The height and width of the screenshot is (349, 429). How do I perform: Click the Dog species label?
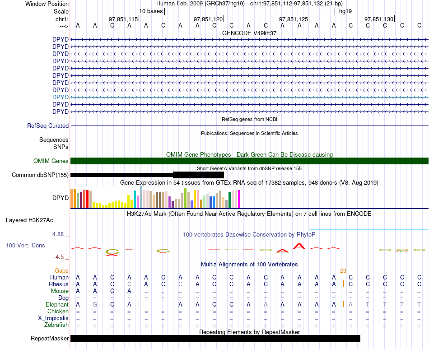[64, 298]
